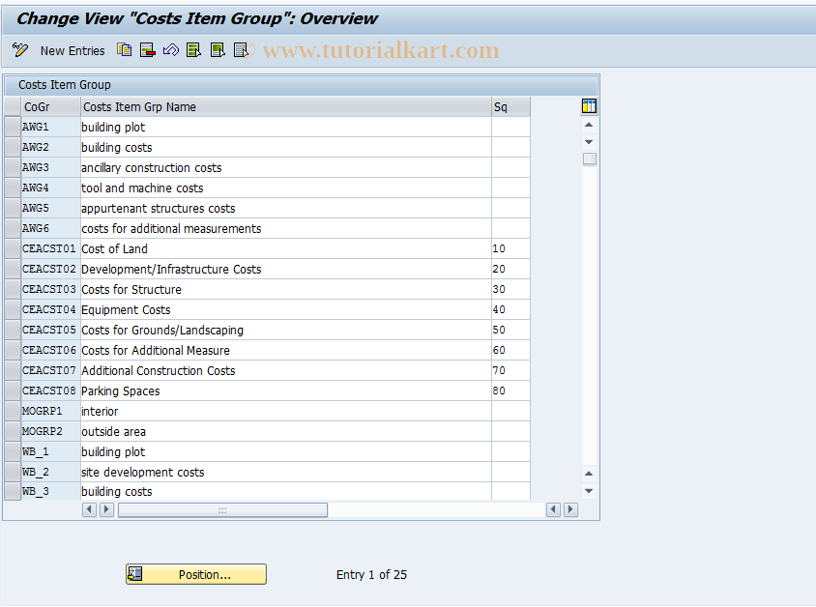Toggle between display and change mode
The image size is (816, 607).
pyautogui.click(x=19, y=49)
